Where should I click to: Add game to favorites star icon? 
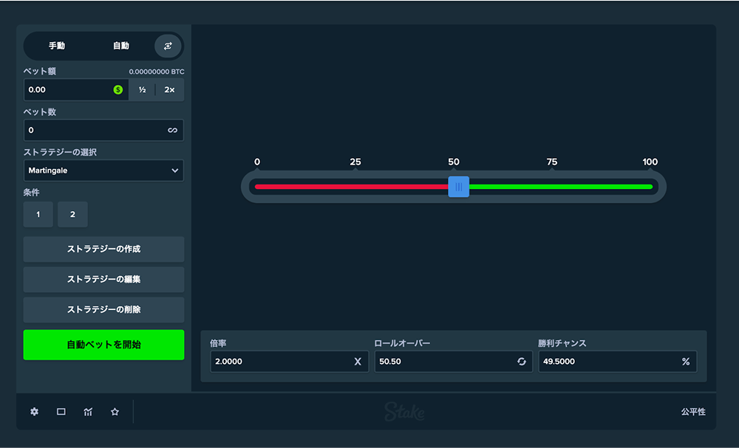115,412
